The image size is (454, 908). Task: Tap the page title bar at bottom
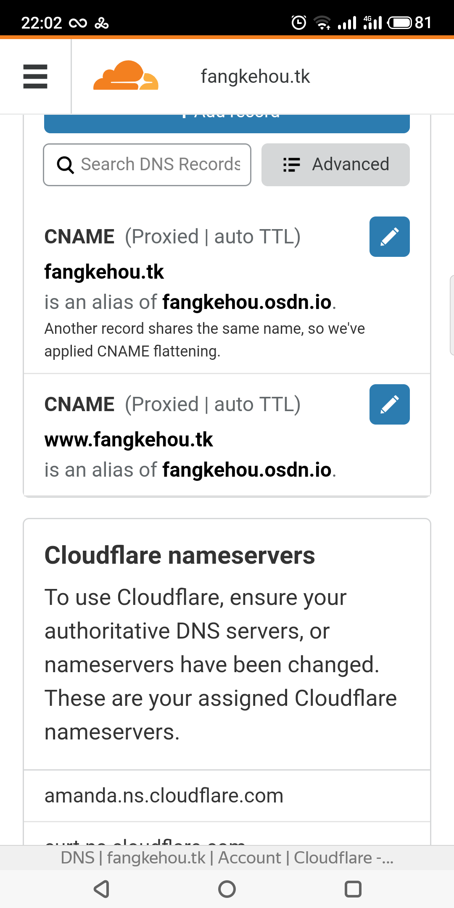click(x=227, y=858)
